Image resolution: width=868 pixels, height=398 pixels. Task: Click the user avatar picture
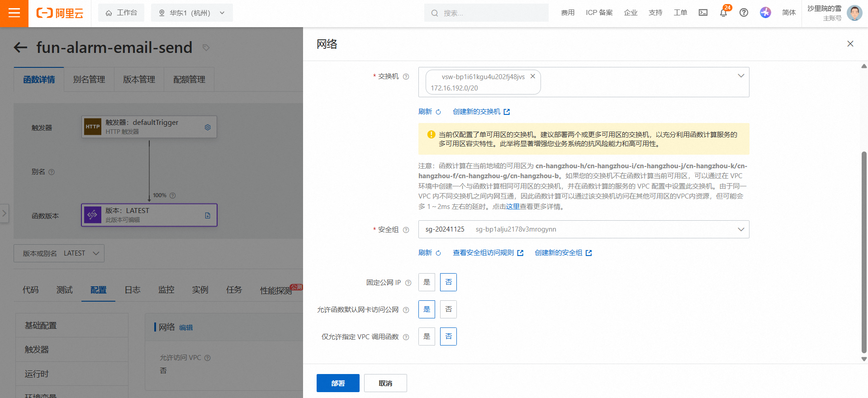(x=854, y=13)
